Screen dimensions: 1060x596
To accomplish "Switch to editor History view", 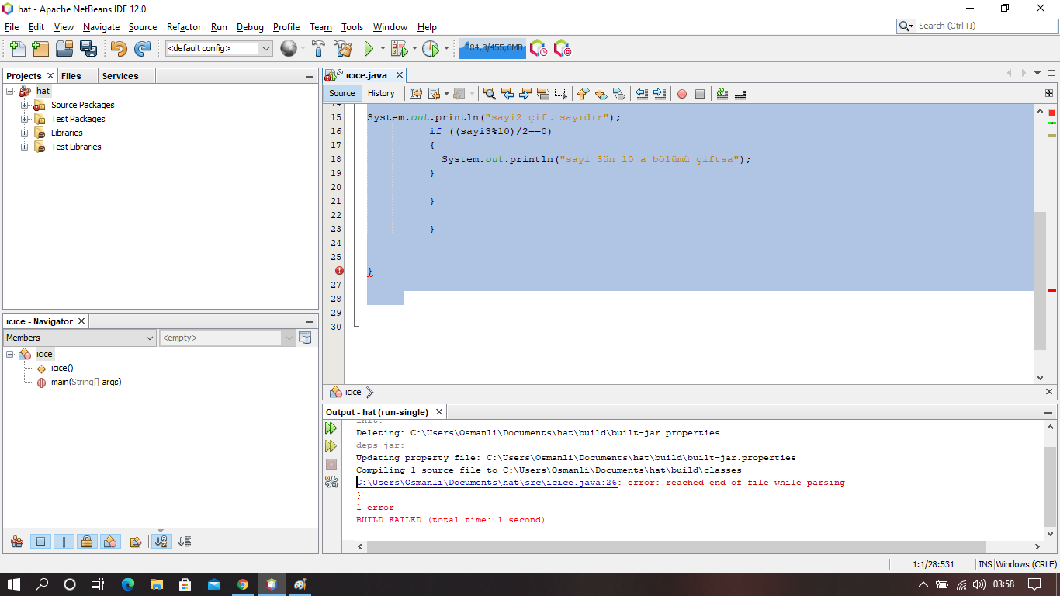I will point(381,93).
